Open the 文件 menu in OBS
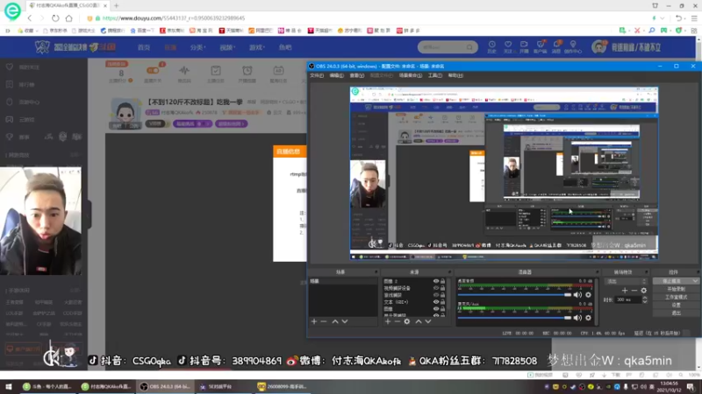 tap(317, 75)
